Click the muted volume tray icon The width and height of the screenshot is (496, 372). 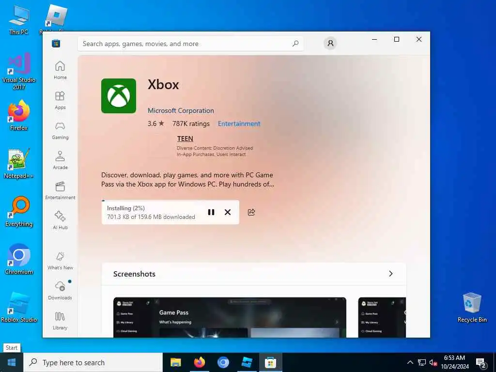point(433,362)
